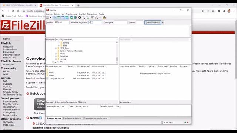Open the directory listing filters icon
The image size is (237, 133).
(x=92, y=18)
